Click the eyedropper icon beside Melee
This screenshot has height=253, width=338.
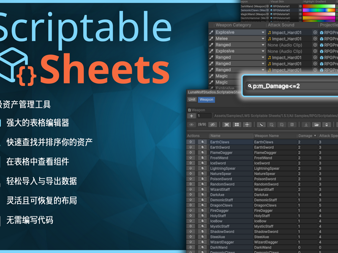[211, 39]
